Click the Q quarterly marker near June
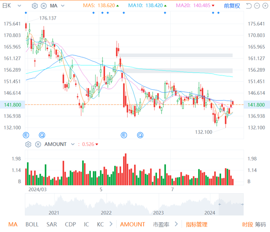 point(140,135)
